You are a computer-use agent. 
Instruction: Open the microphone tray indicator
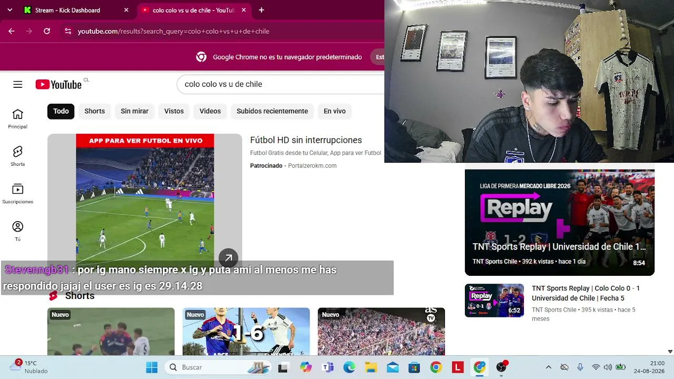click(580, 367)
